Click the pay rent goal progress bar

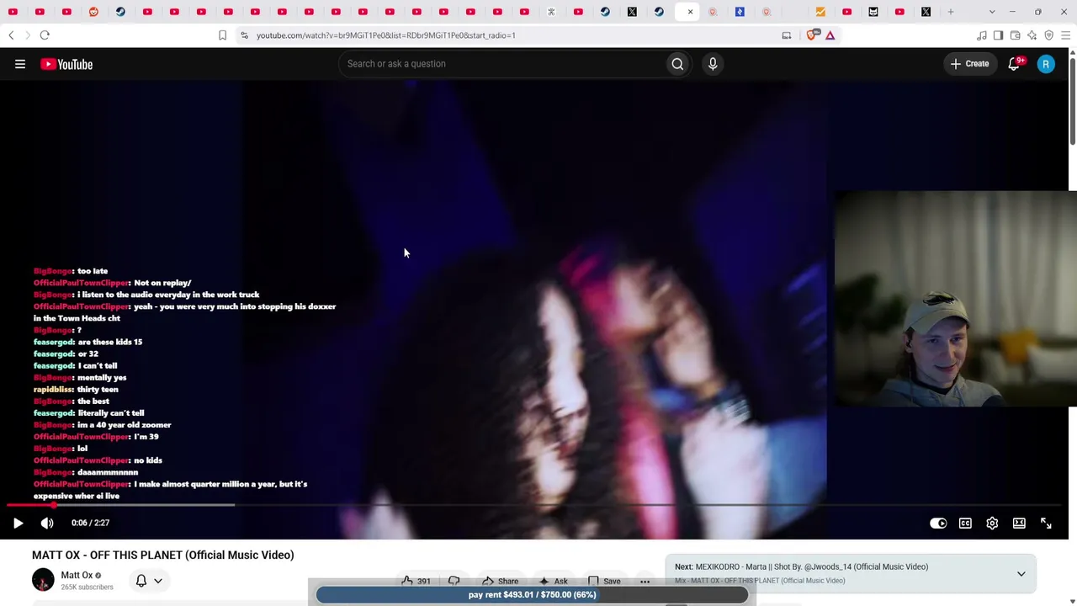pos(532,595)
